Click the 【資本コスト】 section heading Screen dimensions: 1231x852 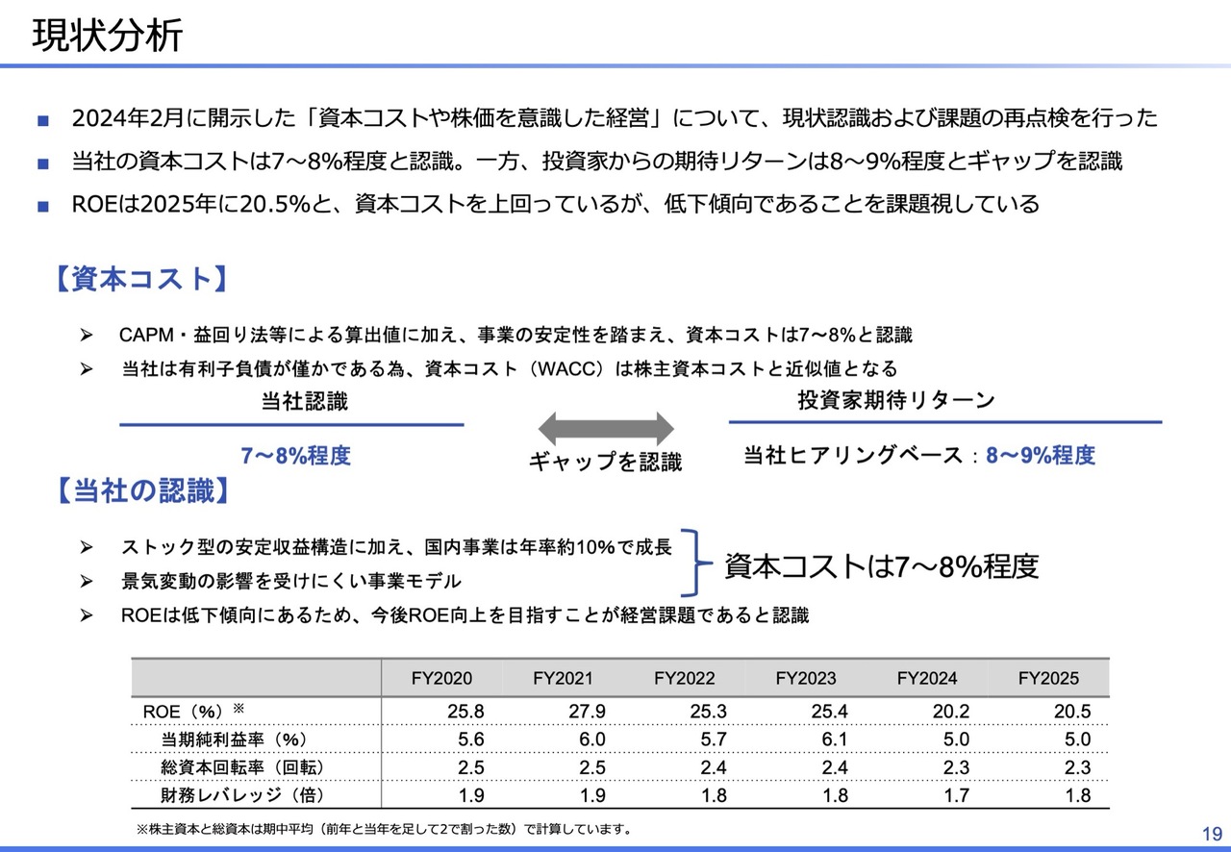click(139, 279)
